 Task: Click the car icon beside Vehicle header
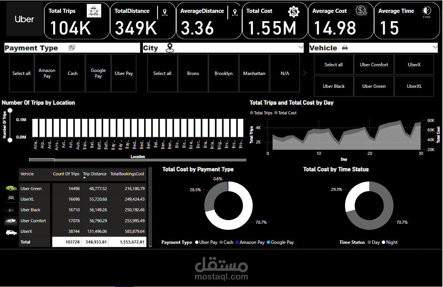345,48
